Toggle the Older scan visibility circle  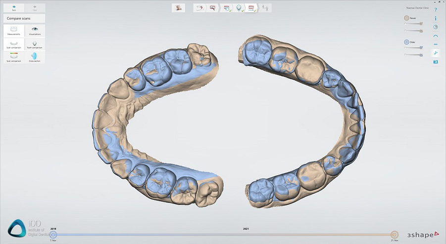click(x=406, y=42)
